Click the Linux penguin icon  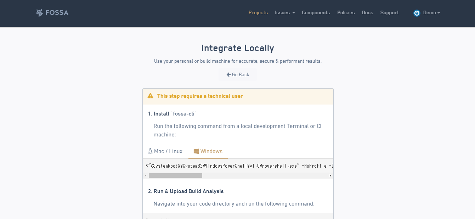coord(150,151)
